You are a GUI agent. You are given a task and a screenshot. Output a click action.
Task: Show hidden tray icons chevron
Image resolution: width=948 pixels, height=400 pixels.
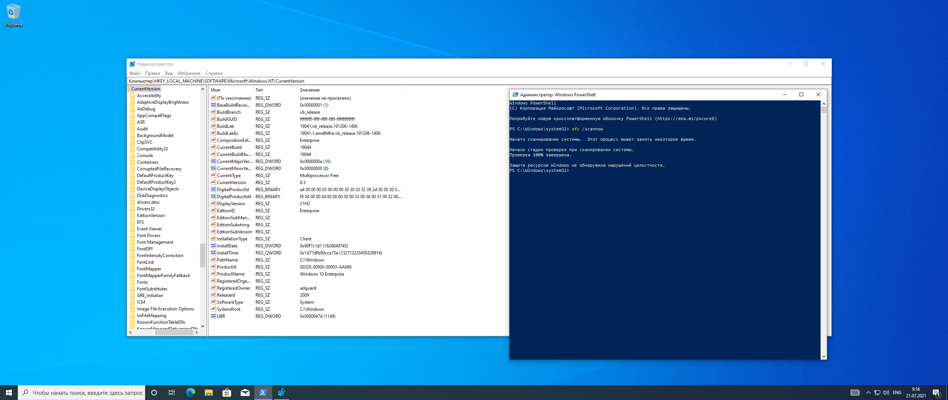tap(868, 393)
